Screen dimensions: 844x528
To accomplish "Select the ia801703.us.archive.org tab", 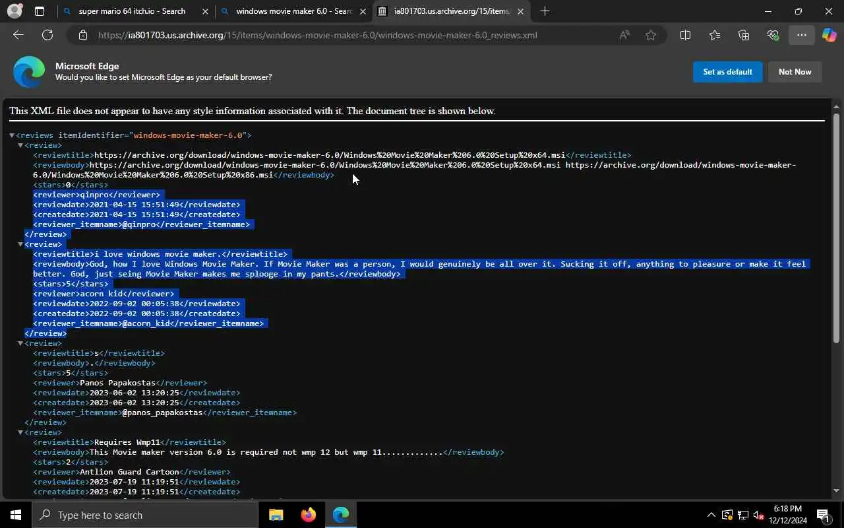I will point(452,11).
